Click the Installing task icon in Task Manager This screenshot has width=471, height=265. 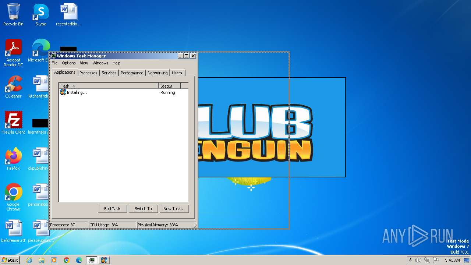(x=63, y=92)
